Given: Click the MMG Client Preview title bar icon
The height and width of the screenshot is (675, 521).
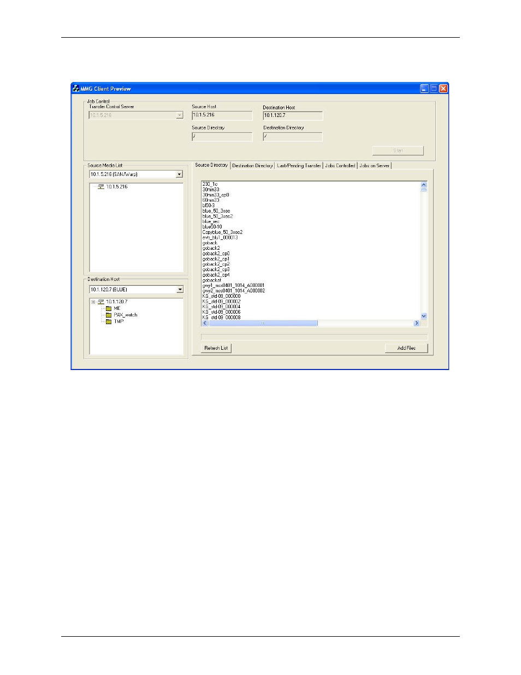Looking at the screenshot, I should coord(76,88).
